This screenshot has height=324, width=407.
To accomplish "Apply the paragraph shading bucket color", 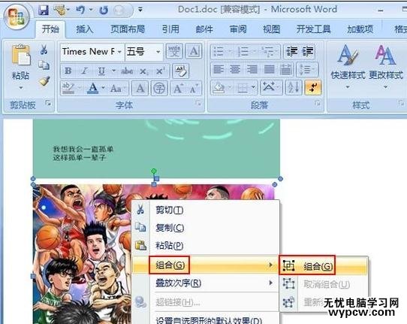I will click(x=219, y=87).
